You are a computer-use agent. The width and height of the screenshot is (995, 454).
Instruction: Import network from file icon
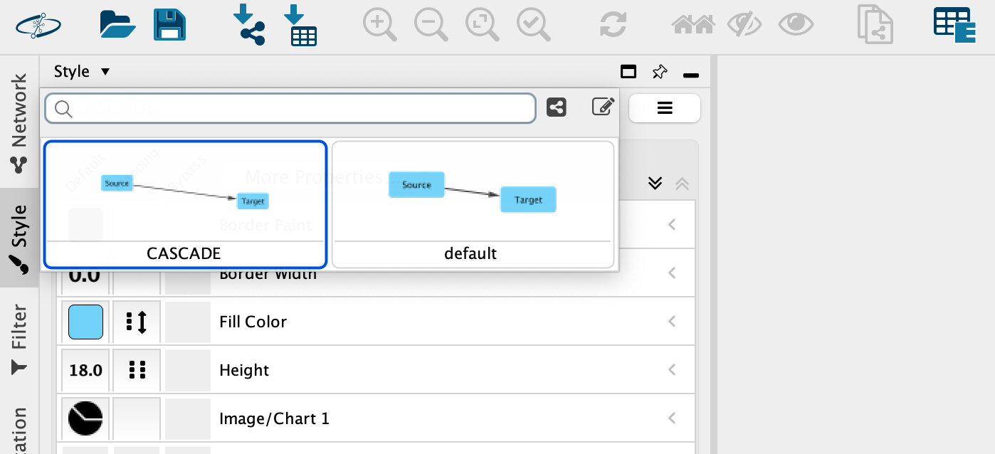pos(249,24)
